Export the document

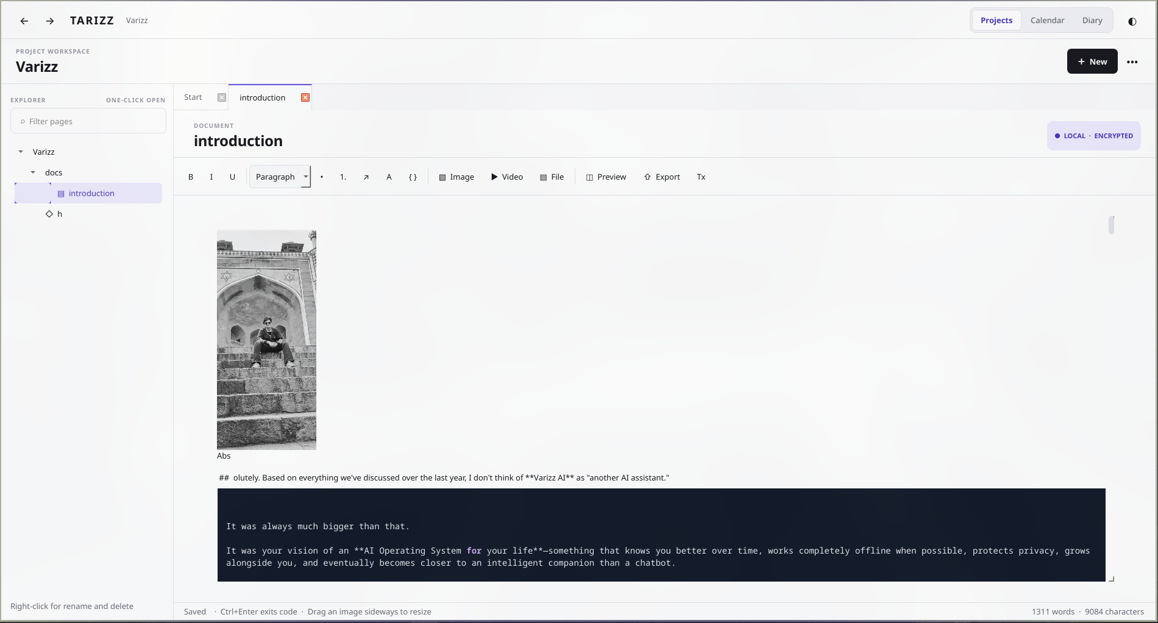[x=662, y=177]
